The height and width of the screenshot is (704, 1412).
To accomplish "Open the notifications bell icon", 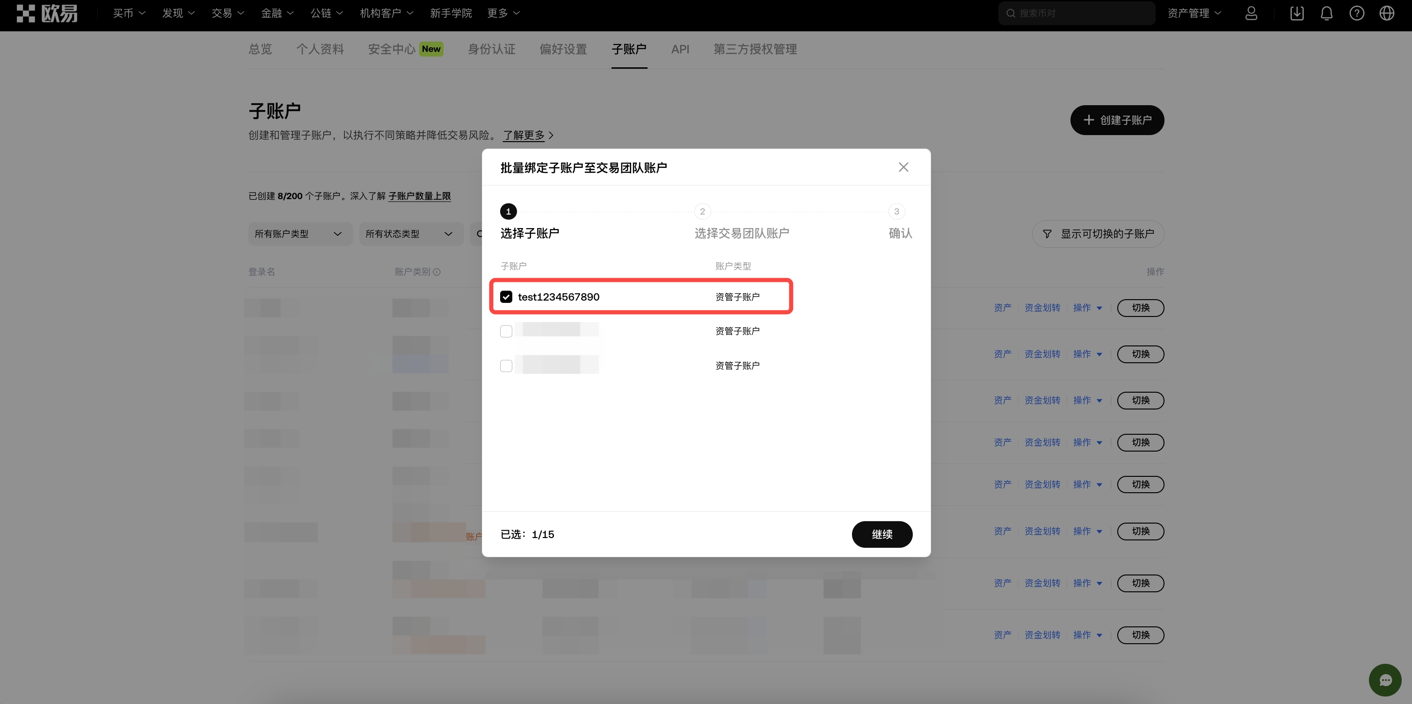I will tap(1326, 13).
